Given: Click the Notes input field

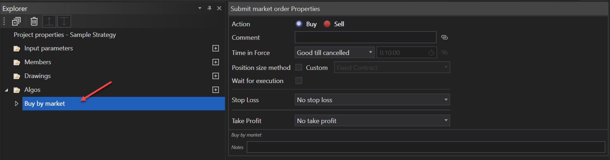Looking at the screenshot, I should pyautogui.click(x=425, y=147).
